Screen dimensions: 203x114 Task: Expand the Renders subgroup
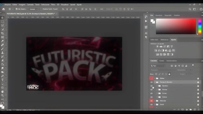tap(157, 86)
